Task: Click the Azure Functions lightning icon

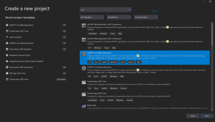Action: [7, 37]
